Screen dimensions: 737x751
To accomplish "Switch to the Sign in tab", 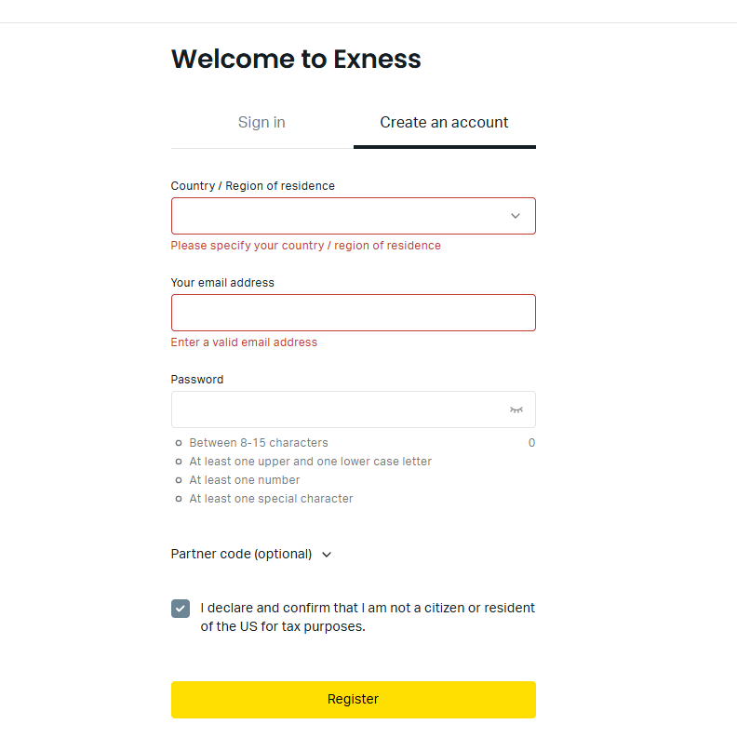I will [261, 123].
